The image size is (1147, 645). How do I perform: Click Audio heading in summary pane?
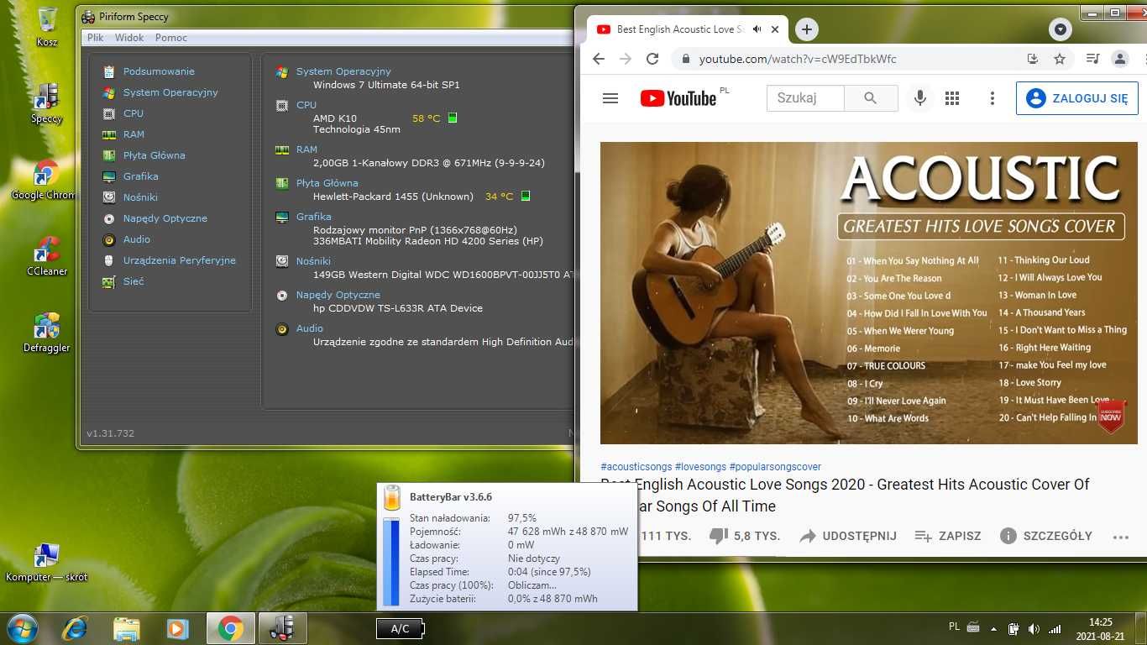[310, 328]
